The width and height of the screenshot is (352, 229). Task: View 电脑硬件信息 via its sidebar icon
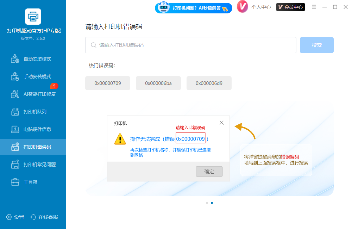coord(15,129)
